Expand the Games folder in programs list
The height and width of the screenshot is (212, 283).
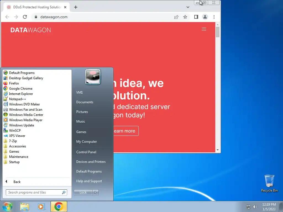[14, 152]
